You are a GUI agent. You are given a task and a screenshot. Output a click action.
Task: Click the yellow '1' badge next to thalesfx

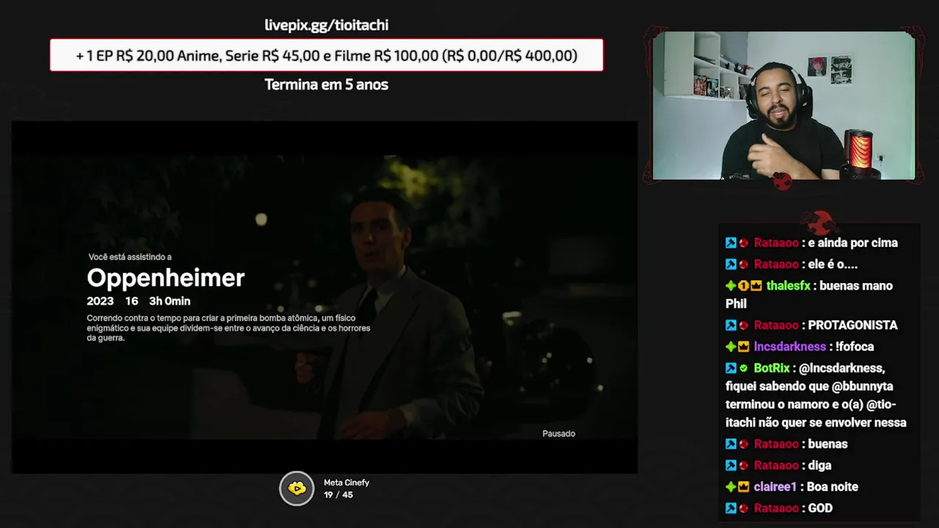(743, 285)
